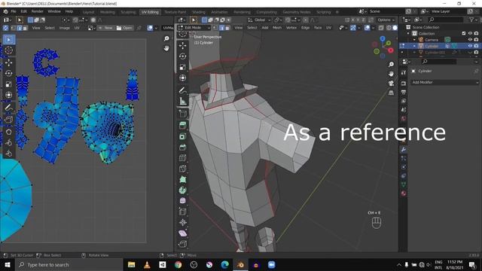Open the Mesh menu in 3D viewport
This screenshot has height=271, width=482.
[x=277, y=28]
